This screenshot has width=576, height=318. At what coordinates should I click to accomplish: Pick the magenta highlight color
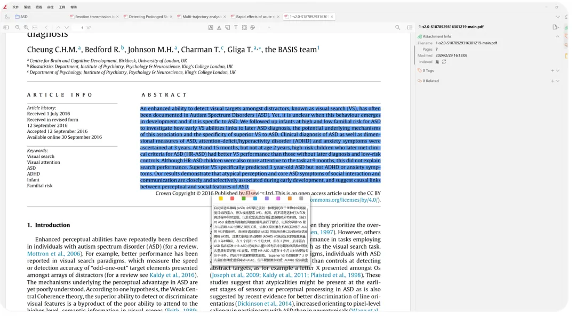(278, 198)
